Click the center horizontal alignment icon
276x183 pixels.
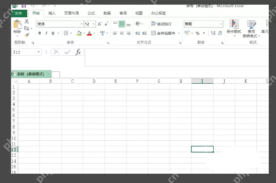tap(122, 33)
